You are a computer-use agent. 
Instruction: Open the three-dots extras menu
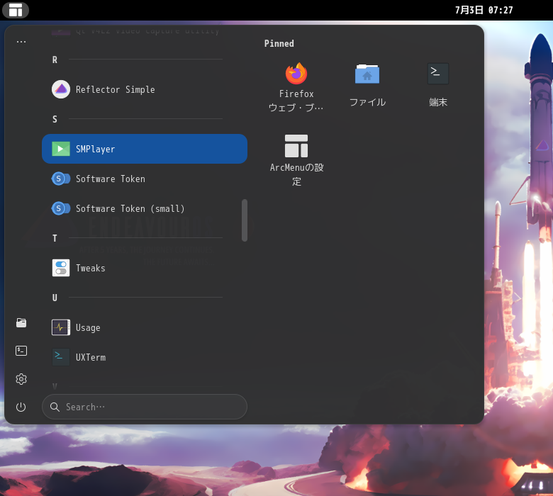pos(21,42)
